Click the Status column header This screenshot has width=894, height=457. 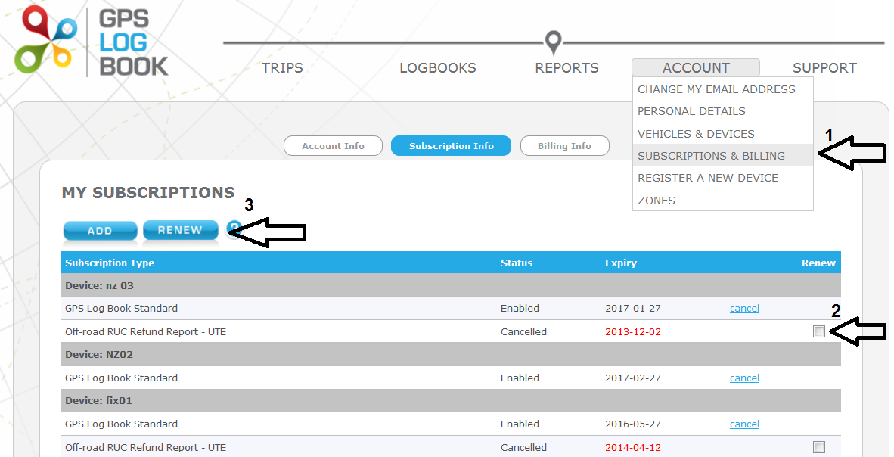pyautogui.click(x=517, y=263)
